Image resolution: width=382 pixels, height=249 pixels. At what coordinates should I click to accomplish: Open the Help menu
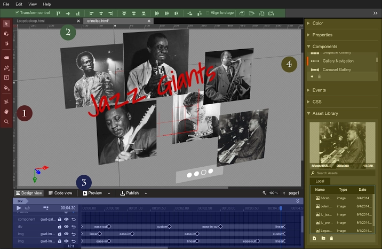coord(47,4)
